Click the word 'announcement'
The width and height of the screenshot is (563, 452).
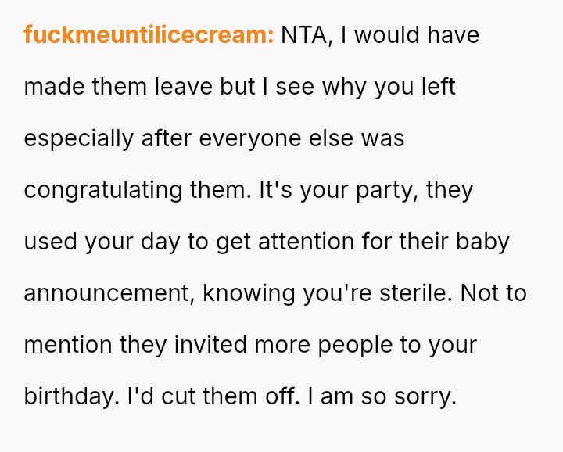[109, 293]
